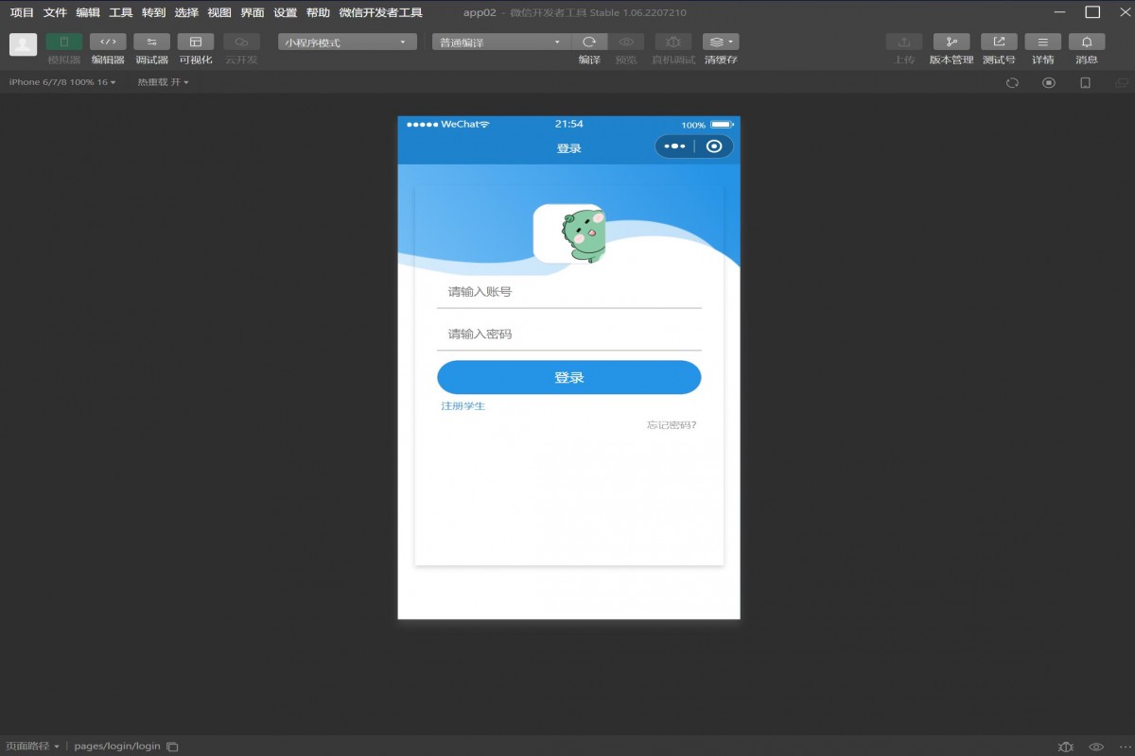Open iPhone 6/7/8 device selector
Image resolution: width=1135 pixels, height=756 pixels.
pos(62,82)
